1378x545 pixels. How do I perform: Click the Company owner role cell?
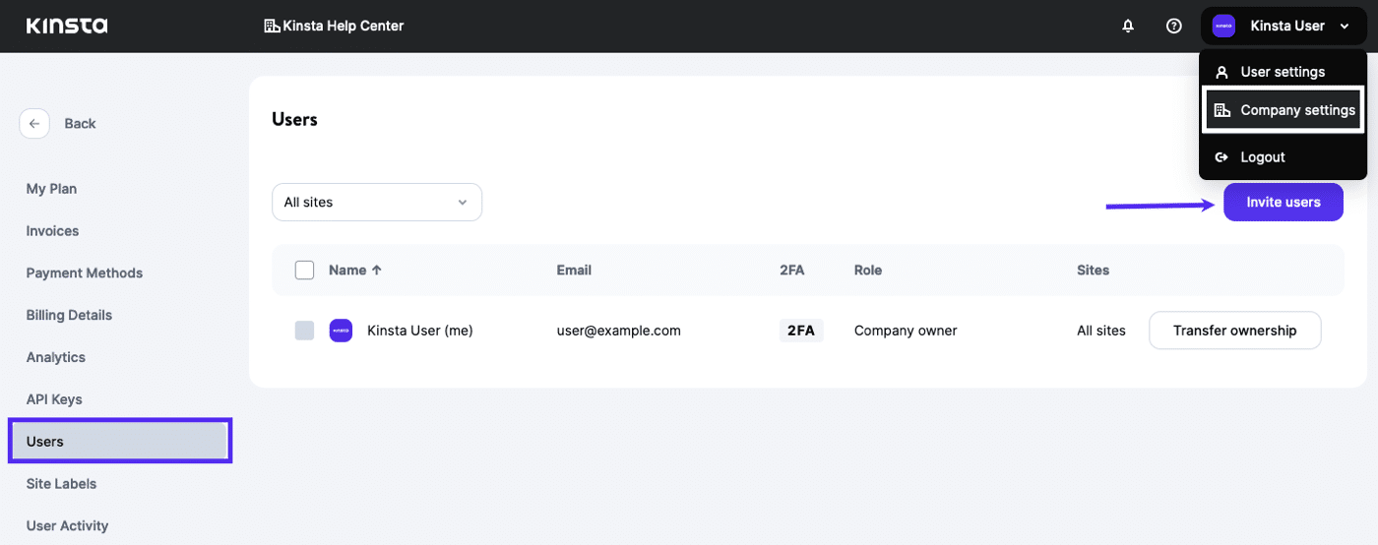coord(906,331)
